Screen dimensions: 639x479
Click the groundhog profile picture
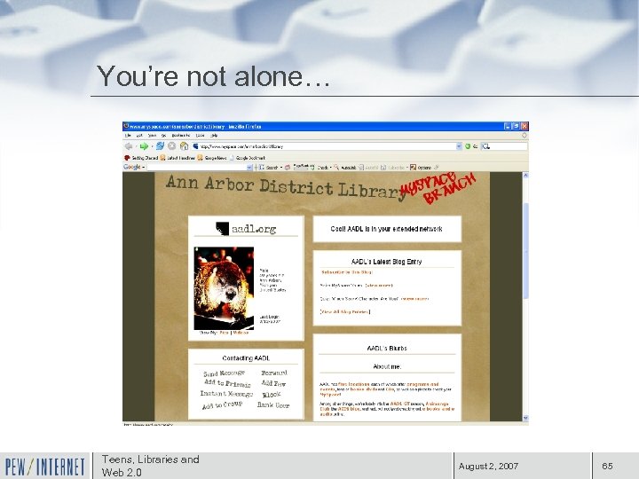pyautogui.click(x=224, y=288)
